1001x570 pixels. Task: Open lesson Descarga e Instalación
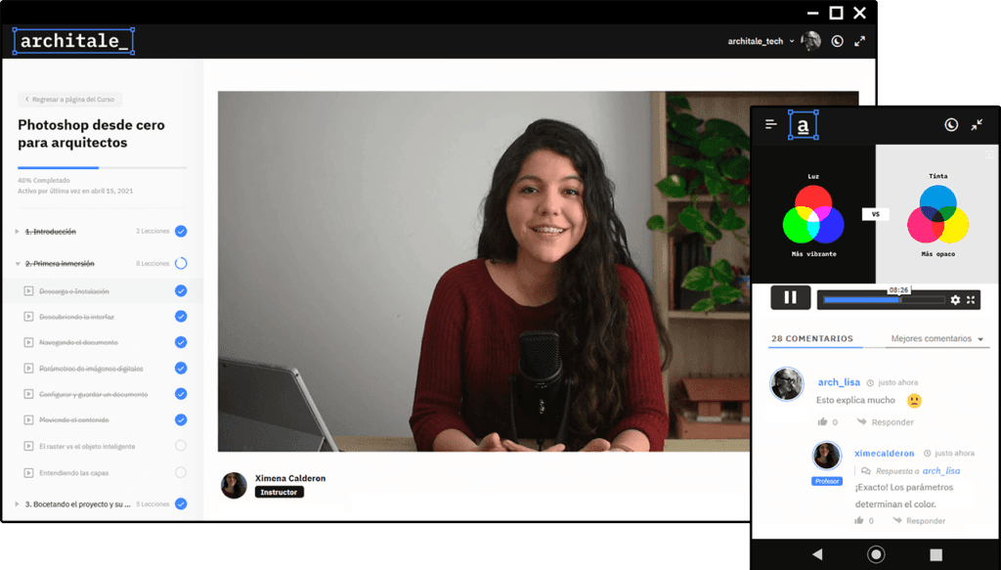(74, 291)
